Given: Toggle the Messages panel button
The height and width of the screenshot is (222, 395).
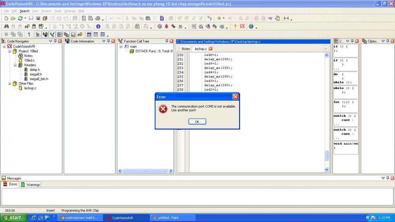Looking at the screenshot, I should point(73,34).
